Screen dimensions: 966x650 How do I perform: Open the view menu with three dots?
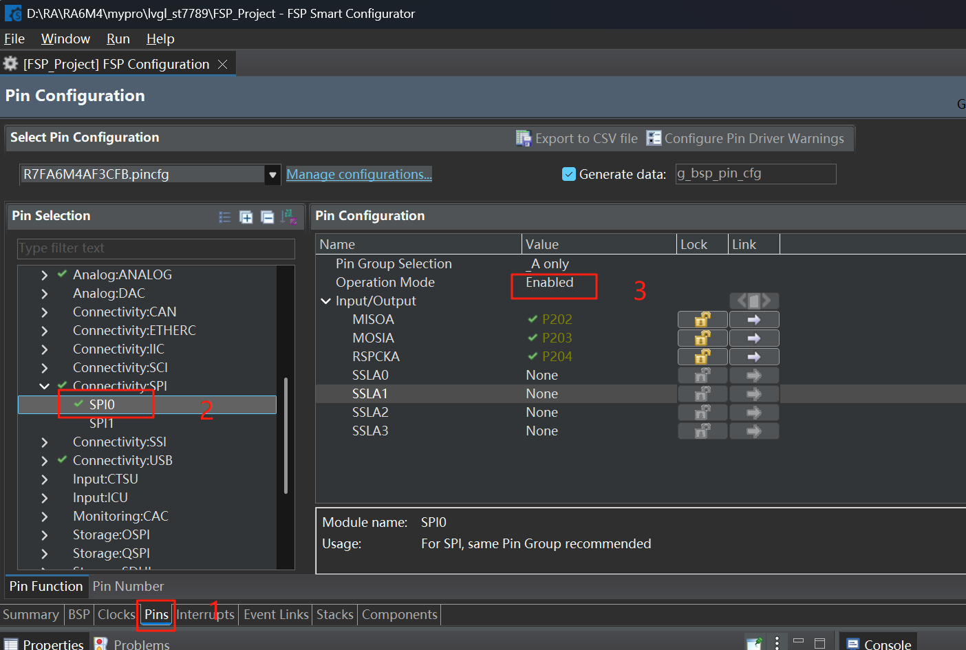tap(777, 643)
